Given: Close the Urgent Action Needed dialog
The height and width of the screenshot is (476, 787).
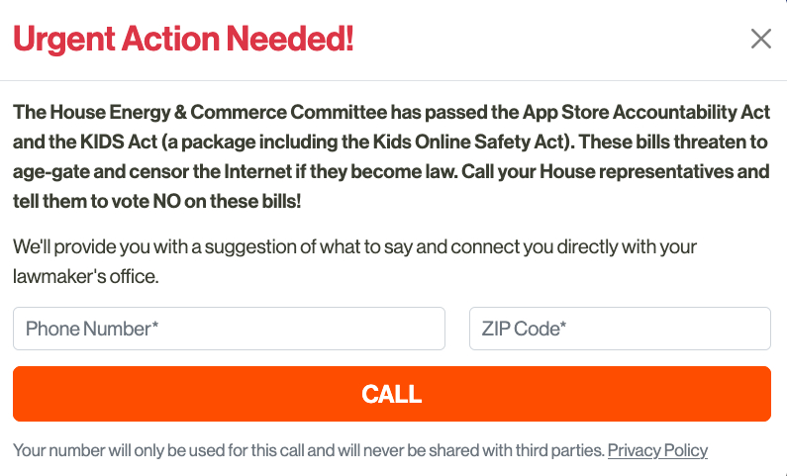Looking at the screenshot, I should 760,39.
